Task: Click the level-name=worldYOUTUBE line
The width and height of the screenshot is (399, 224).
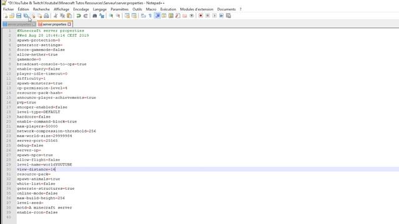Action: 44,164
